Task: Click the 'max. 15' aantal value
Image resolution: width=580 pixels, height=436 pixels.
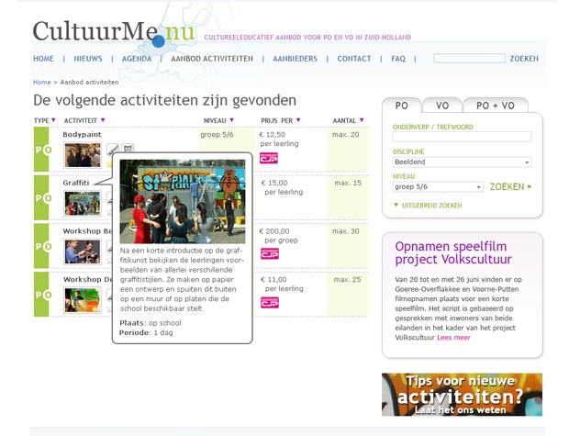Action: click(x=348, y=183)
